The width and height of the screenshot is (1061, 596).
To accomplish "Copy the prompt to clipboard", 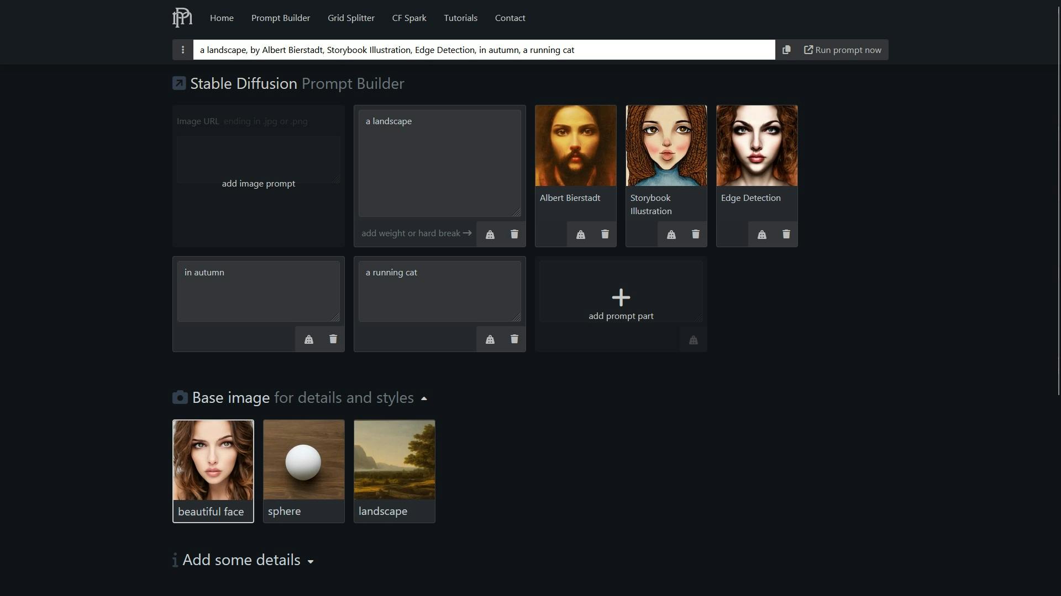I will click(786, 50).
